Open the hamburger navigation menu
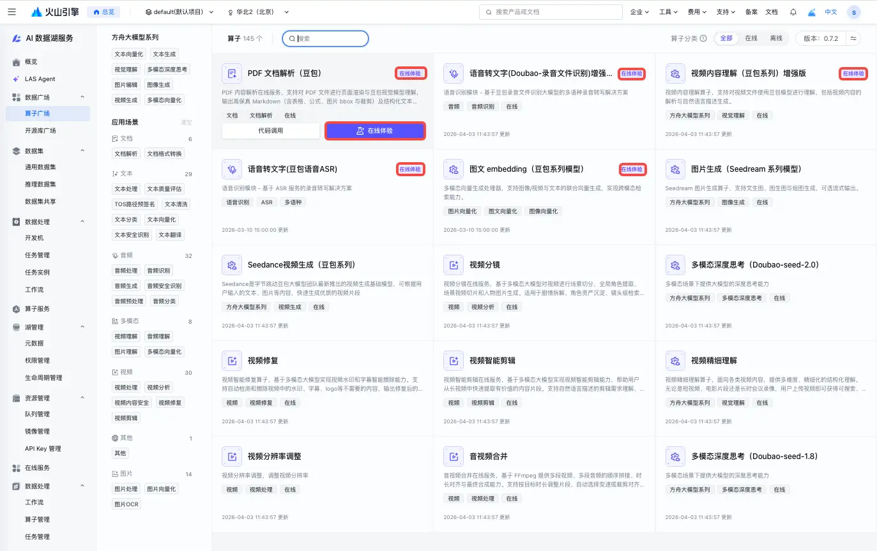 click(11, 12)
